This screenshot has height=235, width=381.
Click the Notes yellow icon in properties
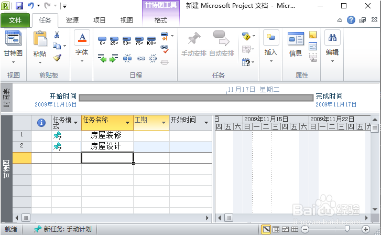[313, 35]
